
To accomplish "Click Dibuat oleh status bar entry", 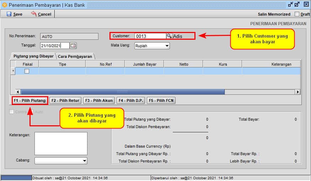I will [x=70, y=178].
